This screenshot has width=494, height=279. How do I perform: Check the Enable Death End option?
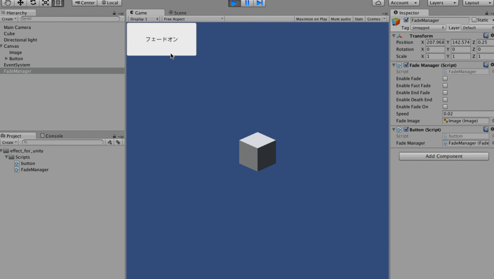(x=445, y=99)
